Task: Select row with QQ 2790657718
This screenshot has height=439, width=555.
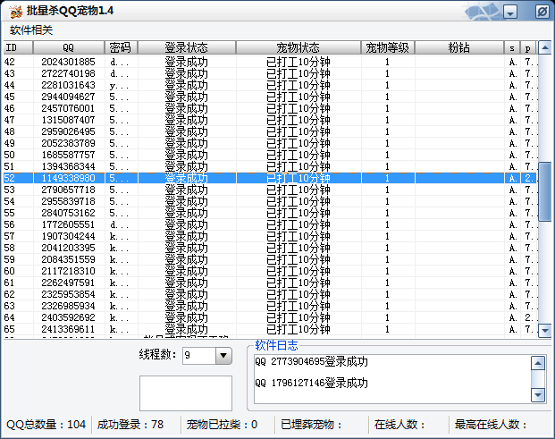Action: [x=270, y=190]
